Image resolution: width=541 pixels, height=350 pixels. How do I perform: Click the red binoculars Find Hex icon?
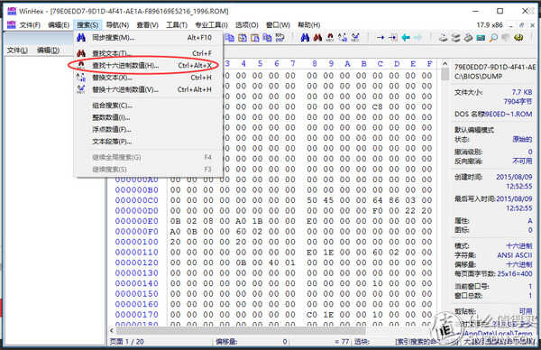[317, 38]
